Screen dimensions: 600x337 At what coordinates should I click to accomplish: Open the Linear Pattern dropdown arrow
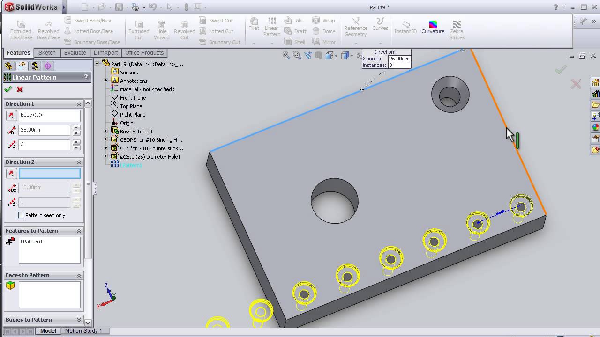point(272,43)
